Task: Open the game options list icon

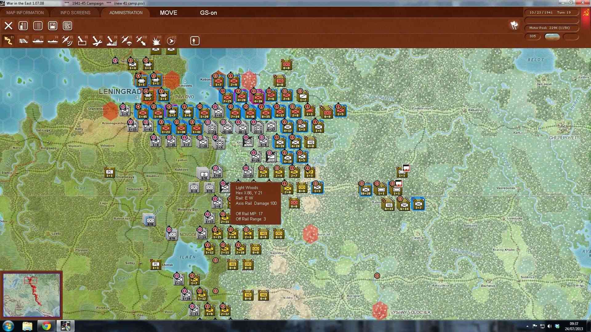Action: [x=38, y=26]
